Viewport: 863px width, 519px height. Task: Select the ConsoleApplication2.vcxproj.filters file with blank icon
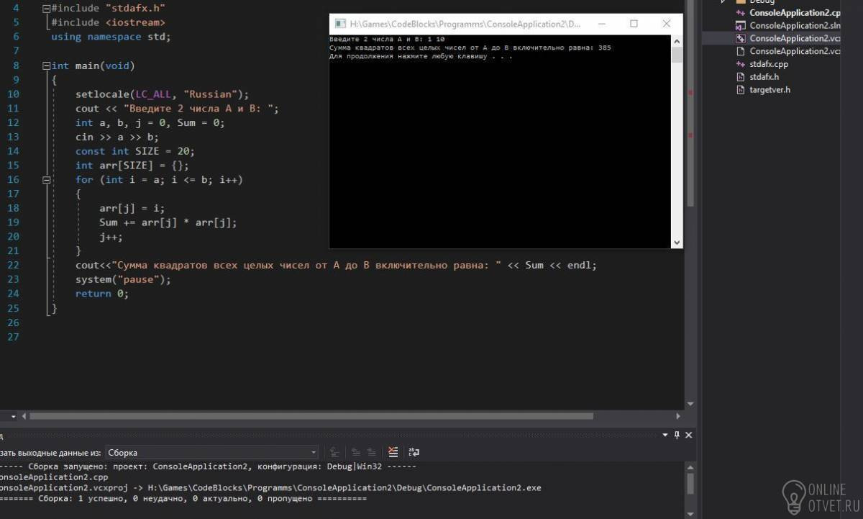pos(795,51)
